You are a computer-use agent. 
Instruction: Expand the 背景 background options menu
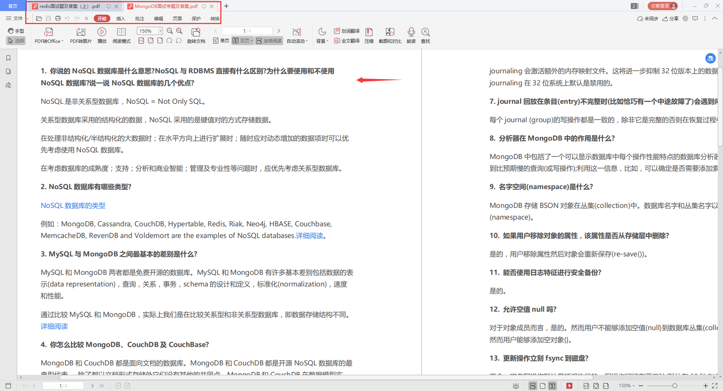(322, 41)
